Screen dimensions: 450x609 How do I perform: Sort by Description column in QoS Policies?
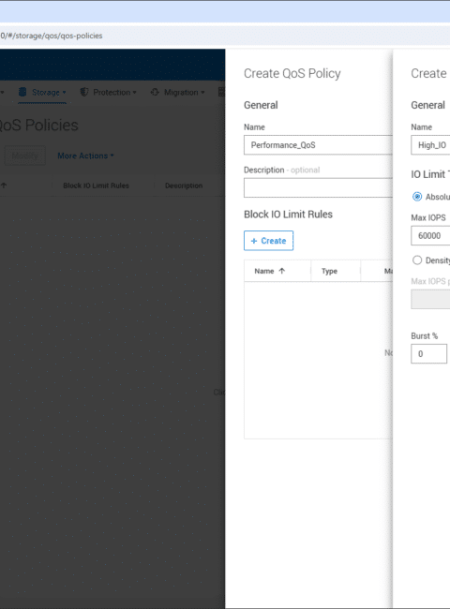[184, 186]
